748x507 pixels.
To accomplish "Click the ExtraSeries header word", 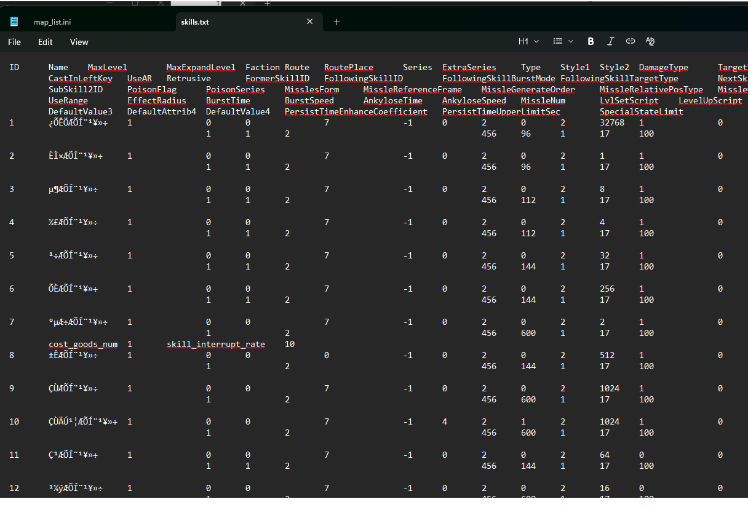I will (x=469, y=67).
